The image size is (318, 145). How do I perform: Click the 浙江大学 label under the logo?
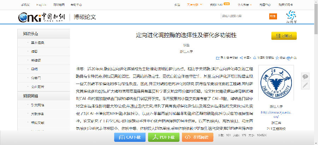[x=276, y=106]
